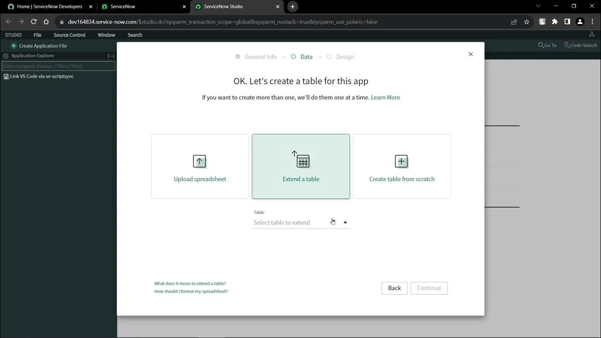Open the Source Control menu
The height and width of the screenshot is (338, 601).
pos(69,35)
